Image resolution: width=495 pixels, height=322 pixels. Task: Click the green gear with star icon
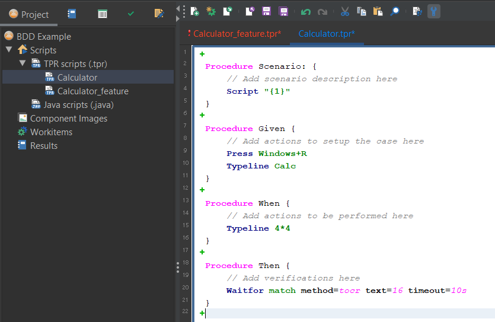(210, 11)
